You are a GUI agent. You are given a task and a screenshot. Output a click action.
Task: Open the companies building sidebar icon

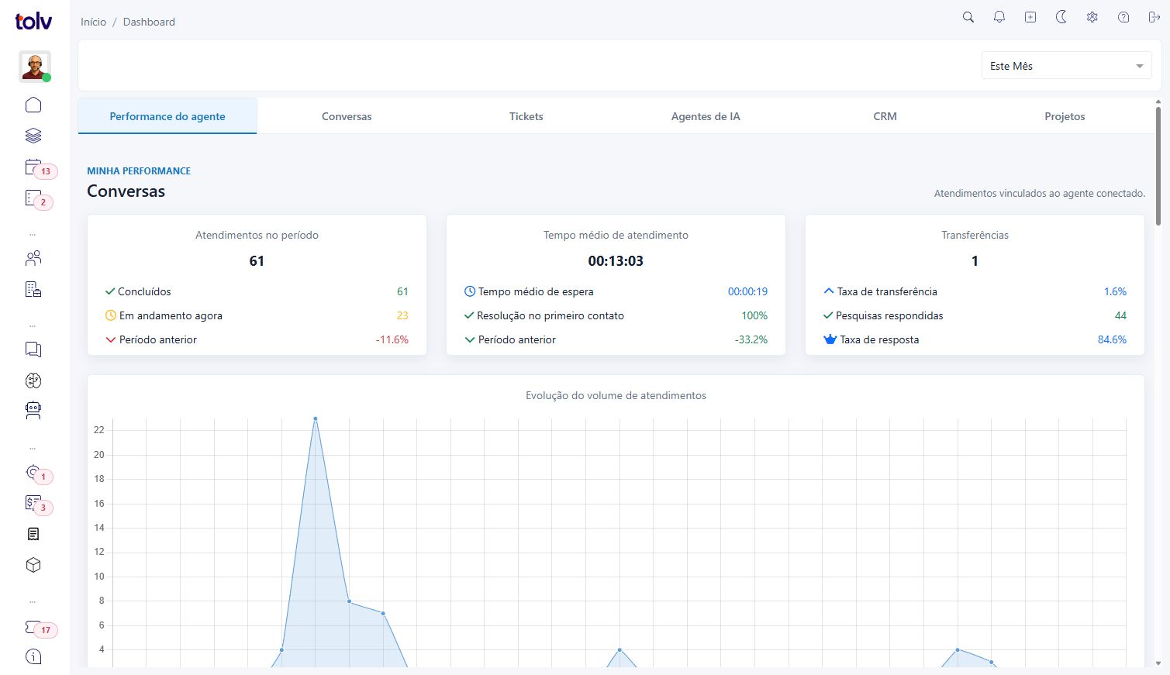[x=33, y=289]
